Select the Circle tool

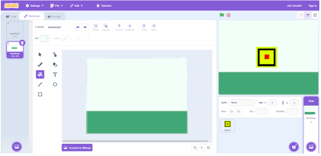point(55,85)
